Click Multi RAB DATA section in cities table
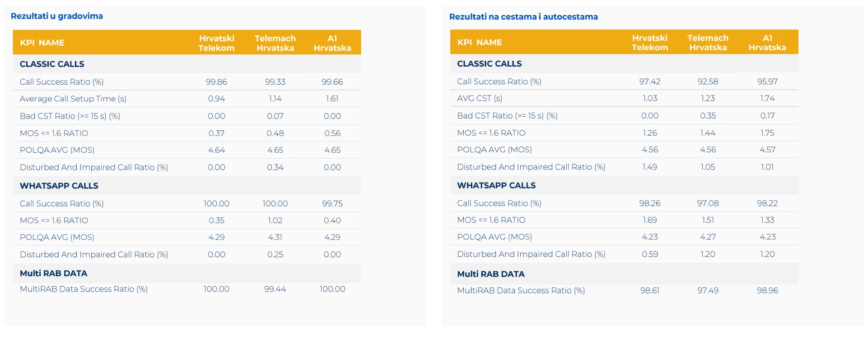This screenshot has width=867, height=347. point(54,273)
